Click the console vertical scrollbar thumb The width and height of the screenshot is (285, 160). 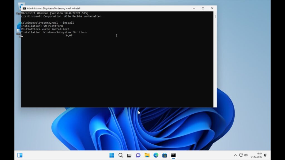(215, 16)
